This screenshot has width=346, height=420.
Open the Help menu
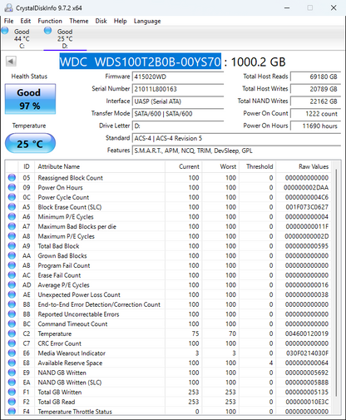point(120,21)
